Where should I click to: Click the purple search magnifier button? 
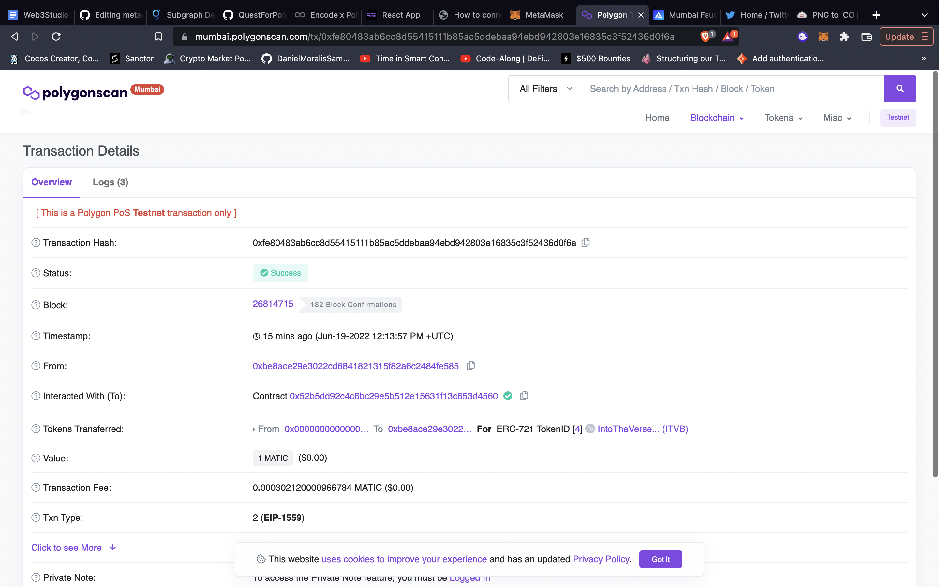coord(900,88)
